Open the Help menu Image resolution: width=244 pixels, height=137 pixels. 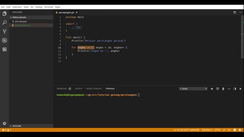point(58,7)
